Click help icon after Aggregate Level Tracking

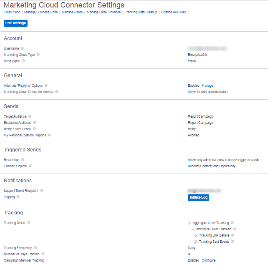[x=233, y=223]
